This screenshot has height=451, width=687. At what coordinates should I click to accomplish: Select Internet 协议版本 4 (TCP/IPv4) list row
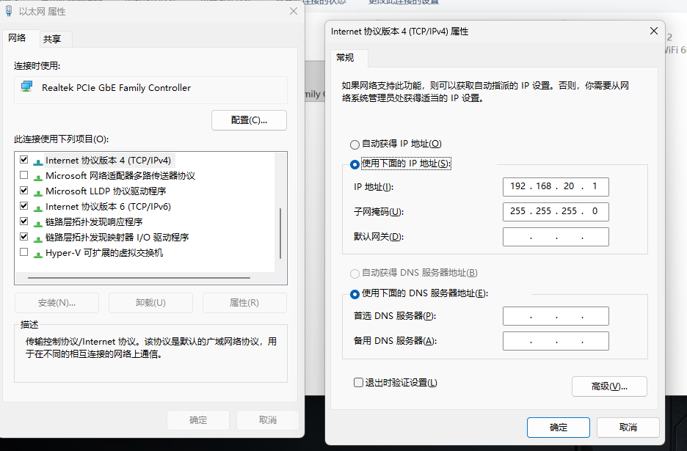[145, 161]
